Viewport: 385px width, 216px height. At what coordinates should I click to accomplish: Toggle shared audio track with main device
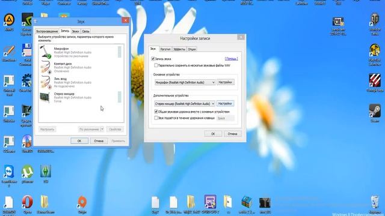point(156,112)
